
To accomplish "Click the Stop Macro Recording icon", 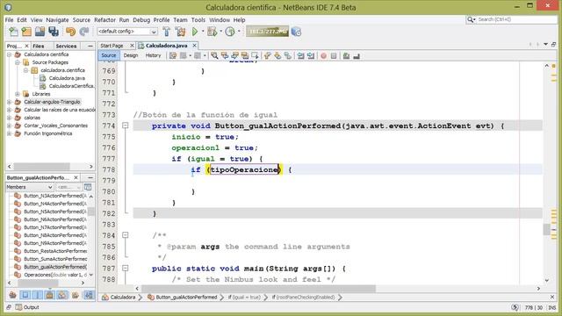I will click(334, 55).
